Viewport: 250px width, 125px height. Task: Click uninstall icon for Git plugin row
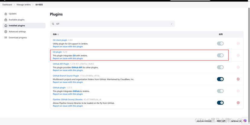point(238,55)
